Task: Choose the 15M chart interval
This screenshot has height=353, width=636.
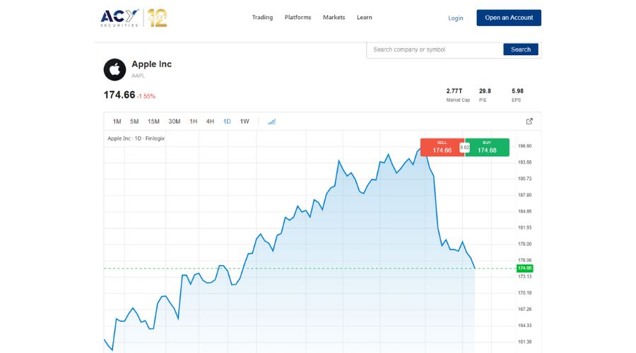Action: pyautogui.click(x=153, y=121)
